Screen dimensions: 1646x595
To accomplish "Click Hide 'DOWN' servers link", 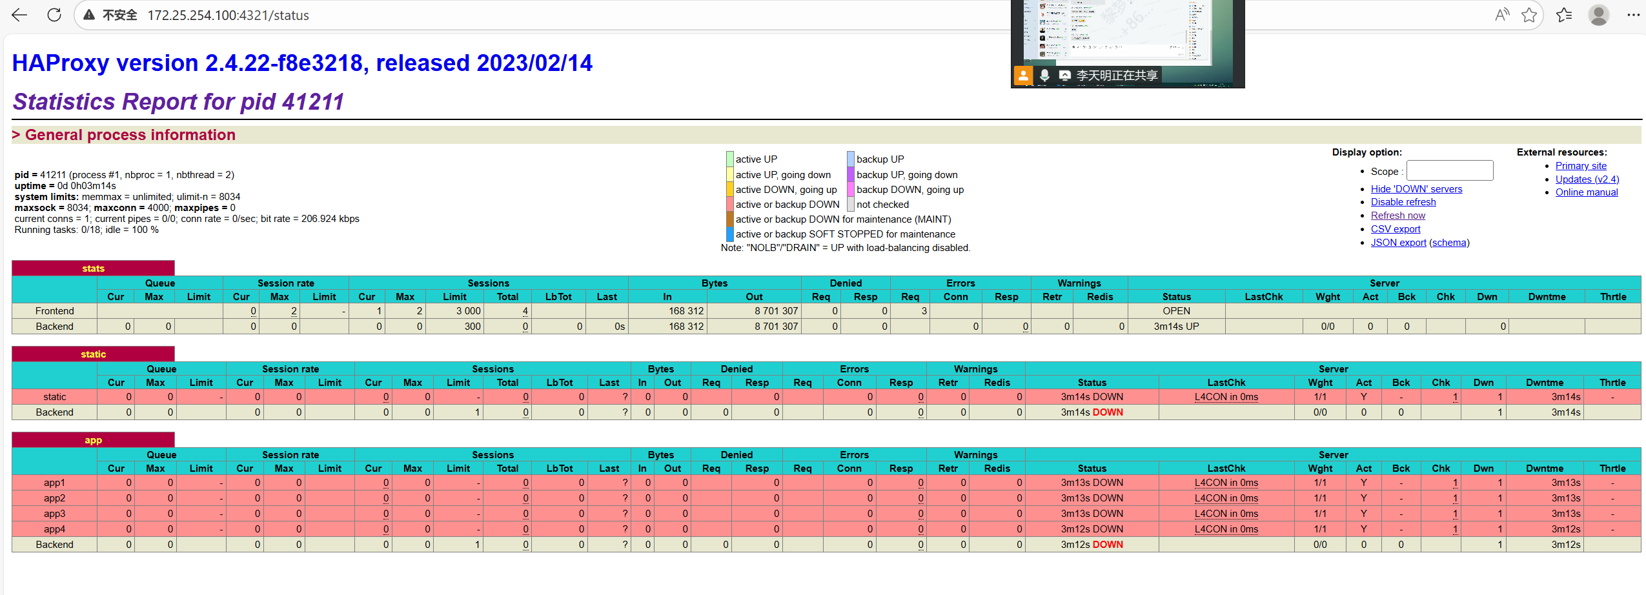I will click(x=1416, y=189).
